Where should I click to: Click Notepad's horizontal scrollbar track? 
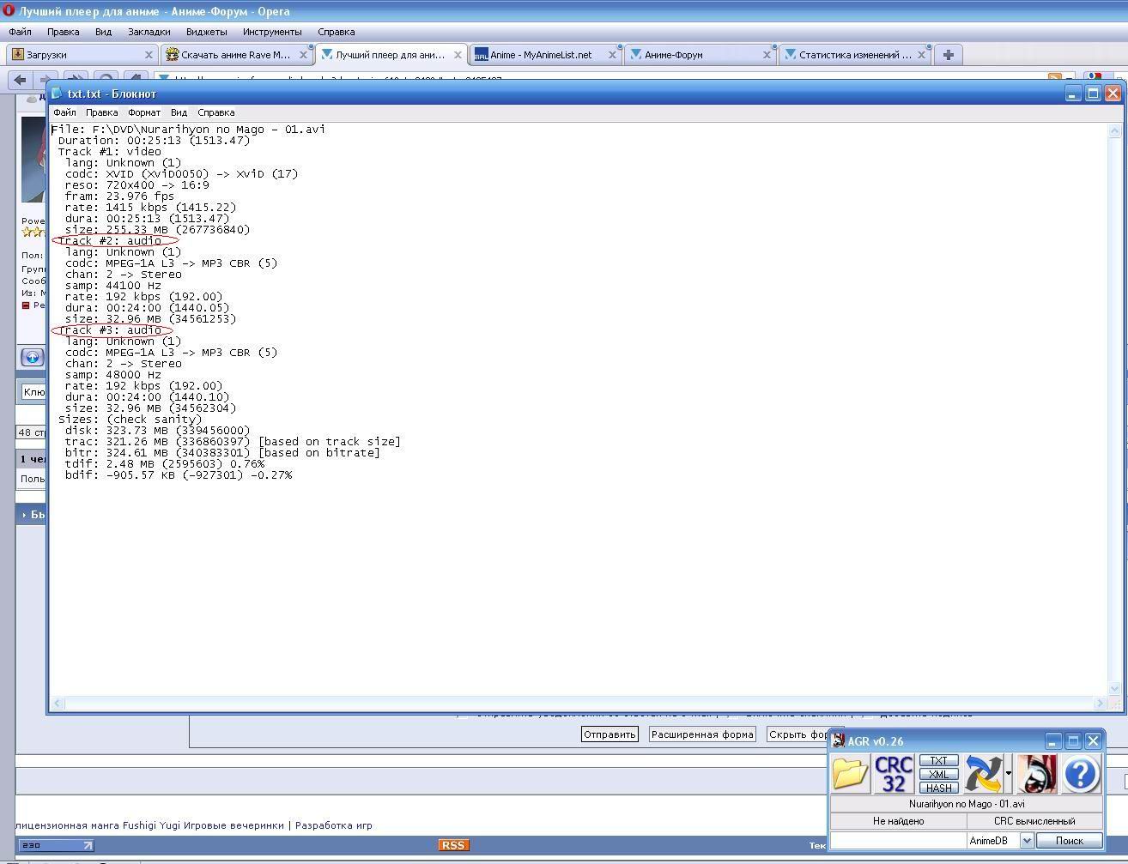tap(575, 704)
